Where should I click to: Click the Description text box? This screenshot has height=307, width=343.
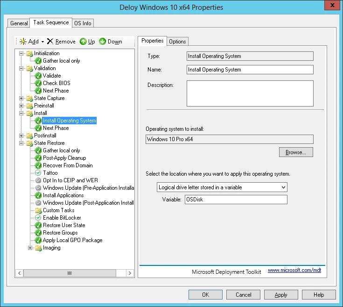coord(250,93)
